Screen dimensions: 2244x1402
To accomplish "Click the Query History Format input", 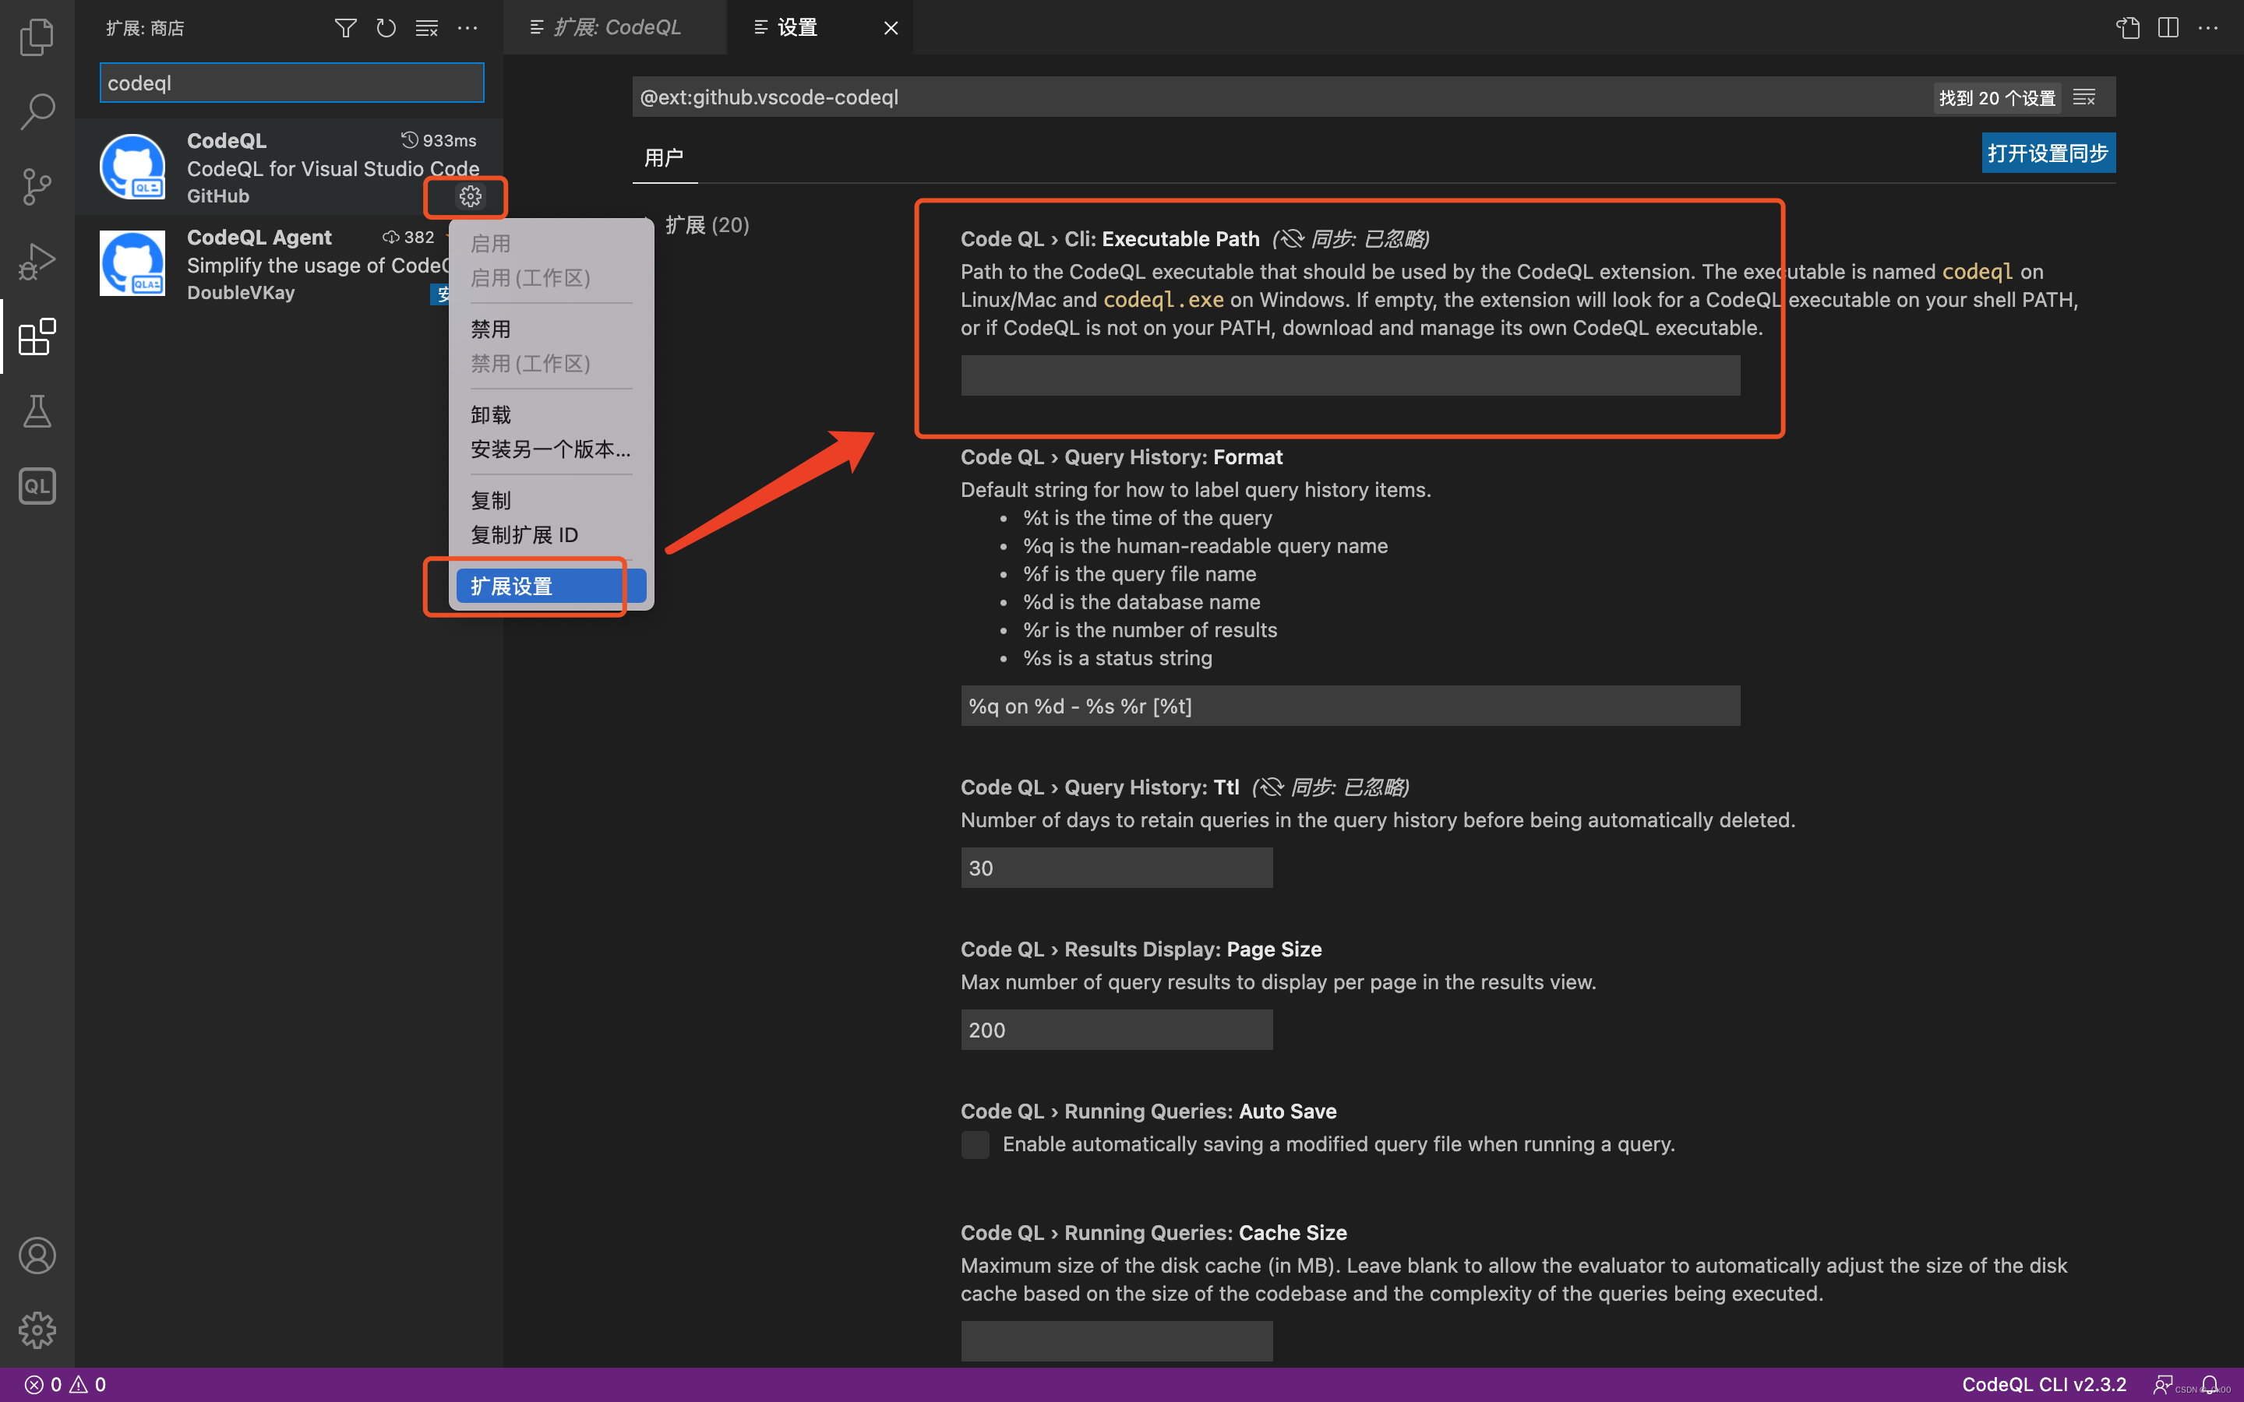I will (x=1350, y=706).
